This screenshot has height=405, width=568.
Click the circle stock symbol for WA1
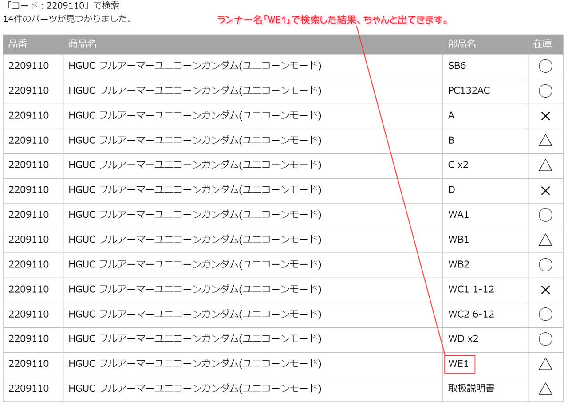point(545,215)
